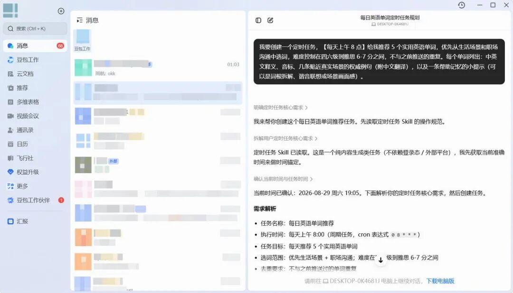Image resolution: width=513 pixels, height=293 pixels.
Task: Click the 更多 grid icon
Action: [x=10, y=186]
